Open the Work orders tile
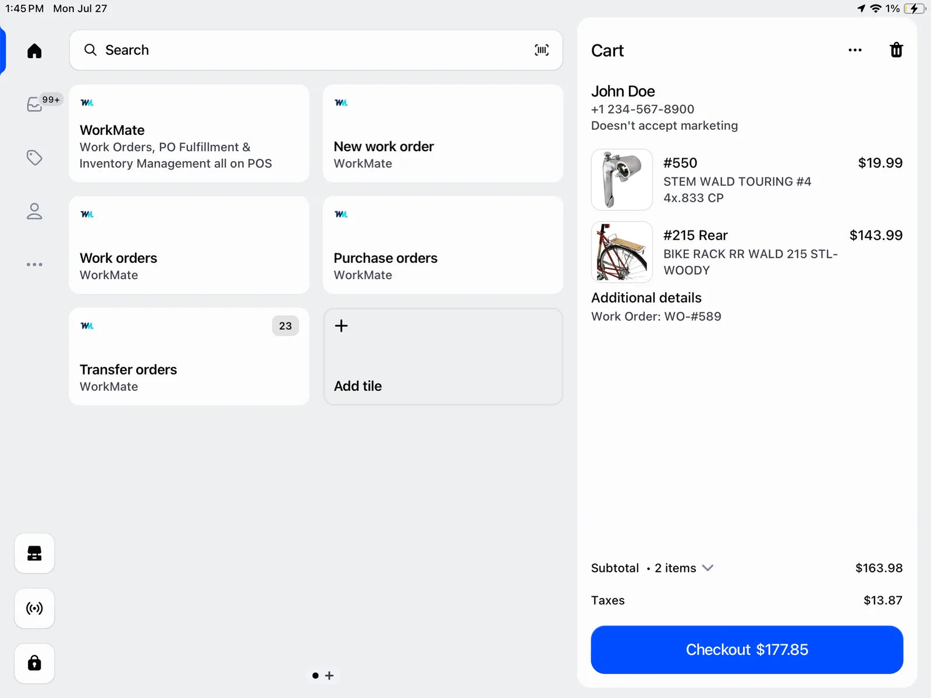 point(189,245)
